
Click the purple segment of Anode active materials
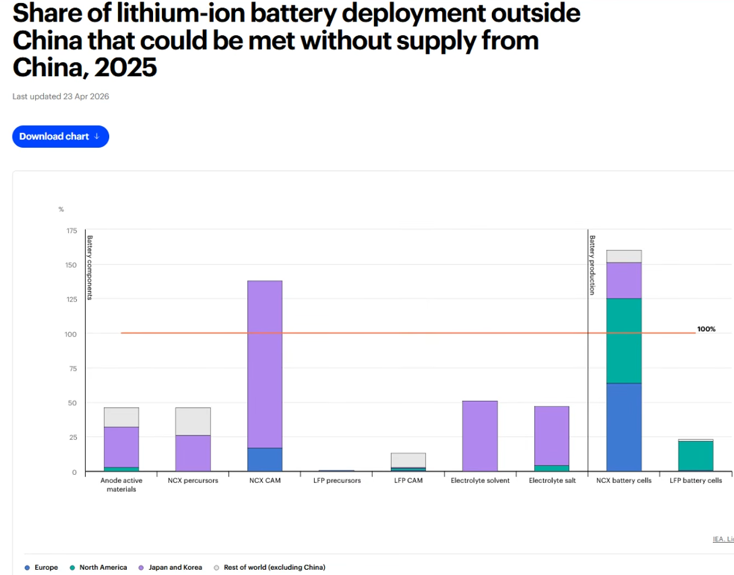tap(121, 447)
